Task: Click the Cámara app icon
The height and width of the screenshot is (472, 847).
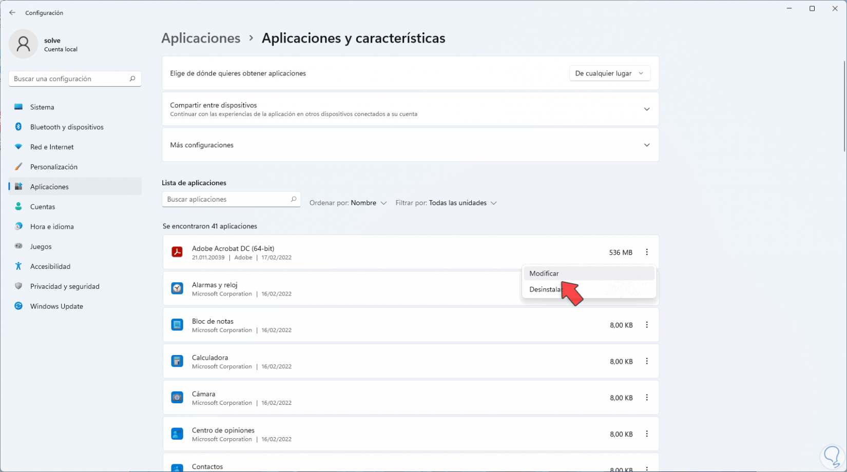Action: pos(177,398)
